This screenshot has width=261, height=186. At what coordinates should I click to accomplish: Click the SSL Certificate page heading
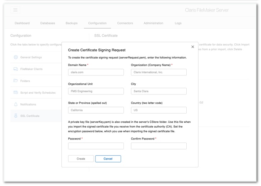point(106,35)
